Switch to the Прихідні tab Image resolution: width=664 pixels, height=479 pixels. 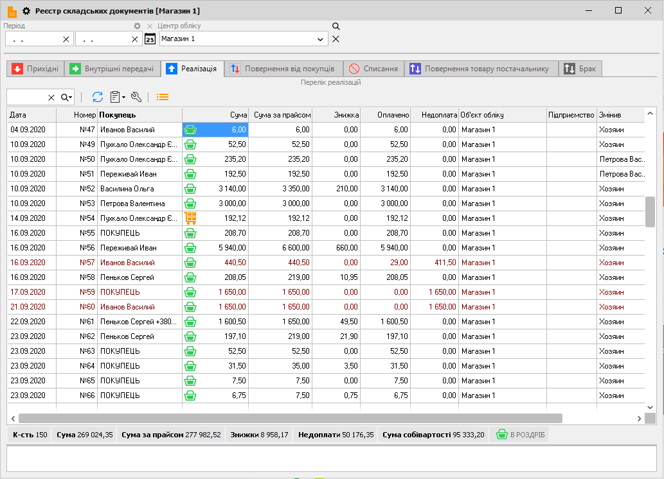35,69
